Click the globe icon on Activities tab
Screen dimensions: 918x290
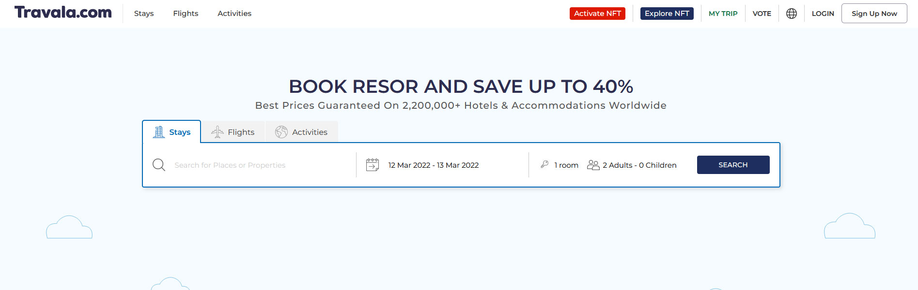point(281,132)
